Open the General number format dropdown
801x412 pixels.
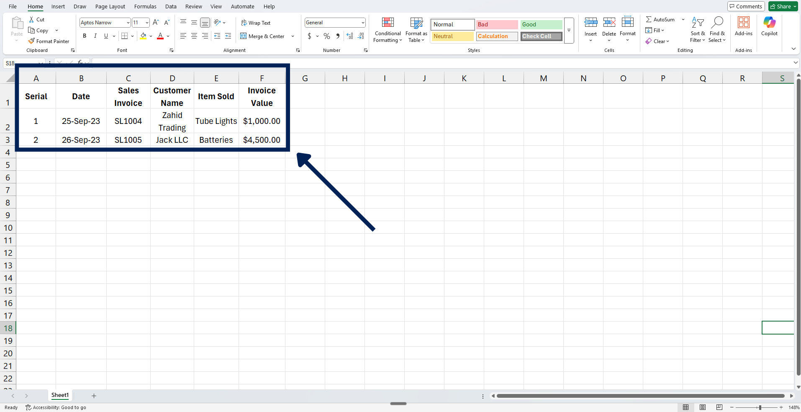pyautogui.click(x=362, y=23)
